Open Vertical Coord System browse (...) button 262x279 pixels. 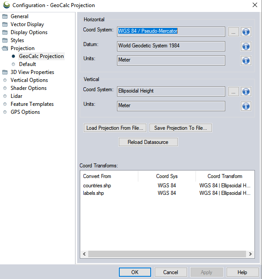(233, 92)
